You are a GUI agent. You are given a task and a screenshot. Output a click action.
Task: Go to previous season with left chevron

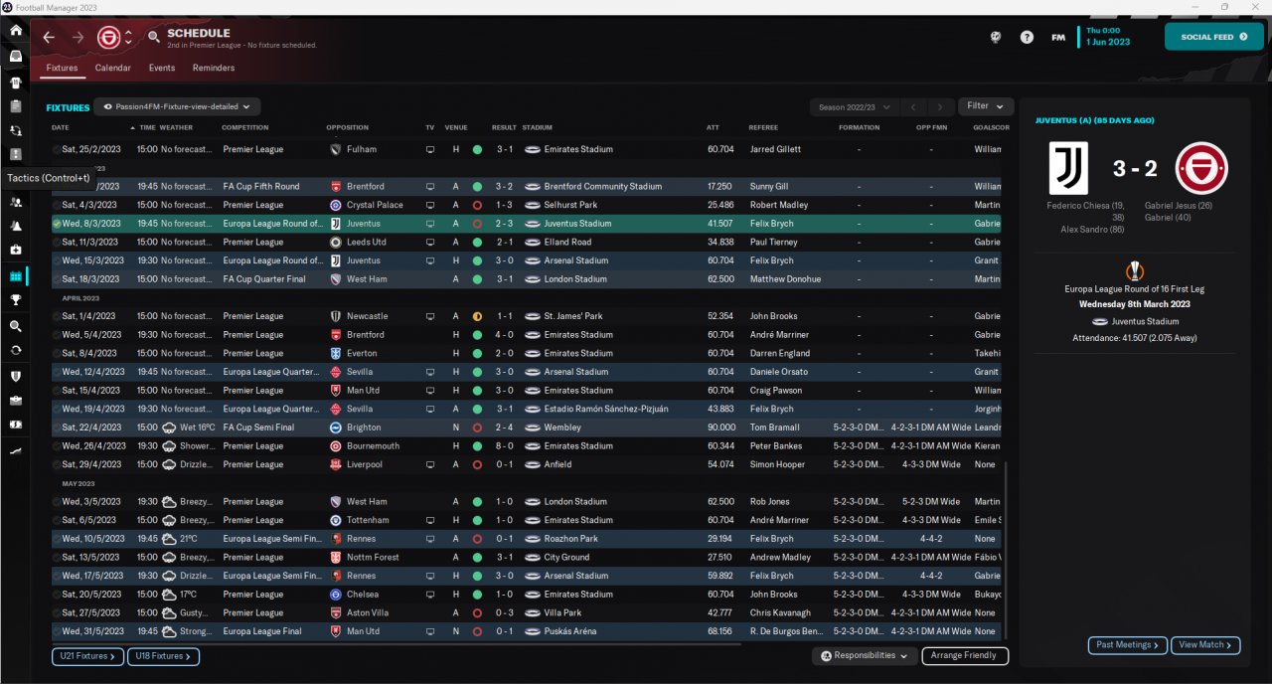(913, 106)
